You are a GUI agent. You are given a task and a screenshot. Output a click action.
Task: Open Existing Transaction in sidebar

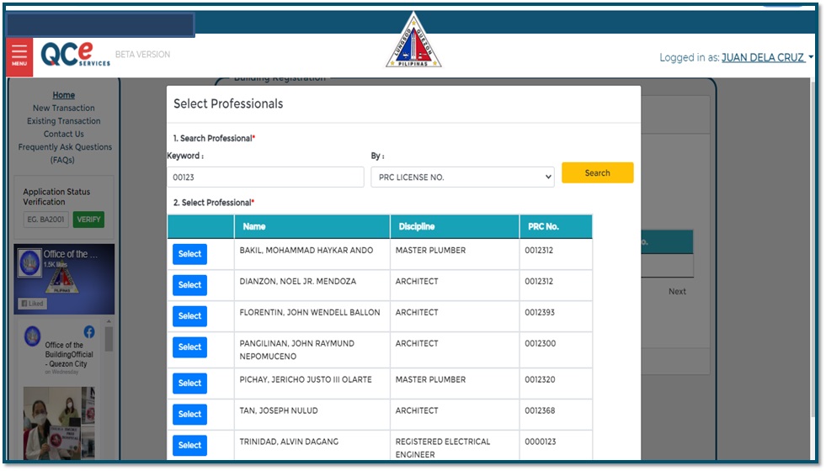63,121
